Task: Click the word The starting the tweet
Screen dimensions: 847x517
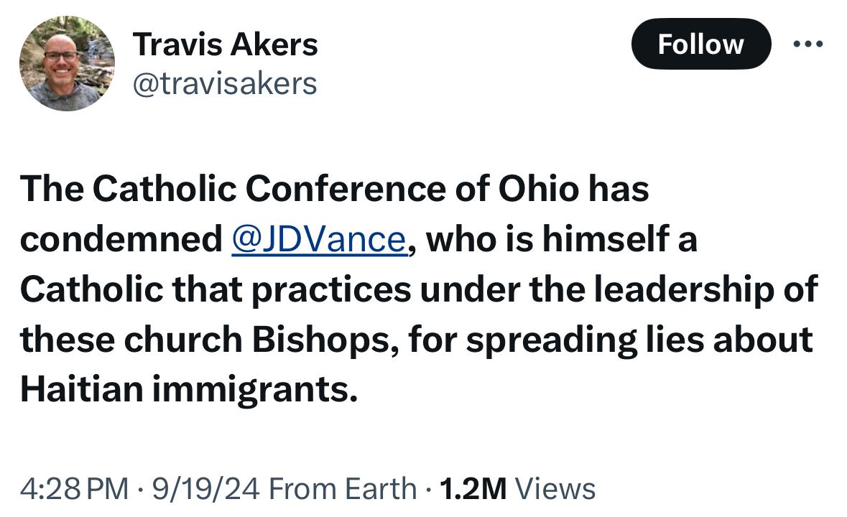Action: [52, 188]
